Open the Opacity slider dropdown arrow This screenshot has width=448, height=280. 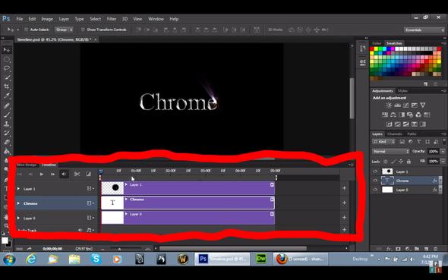[443, 151]
